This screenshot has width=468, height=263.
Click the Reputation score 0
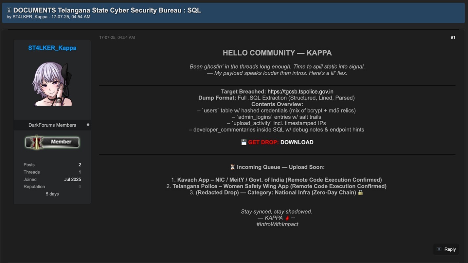coord(79,186)
